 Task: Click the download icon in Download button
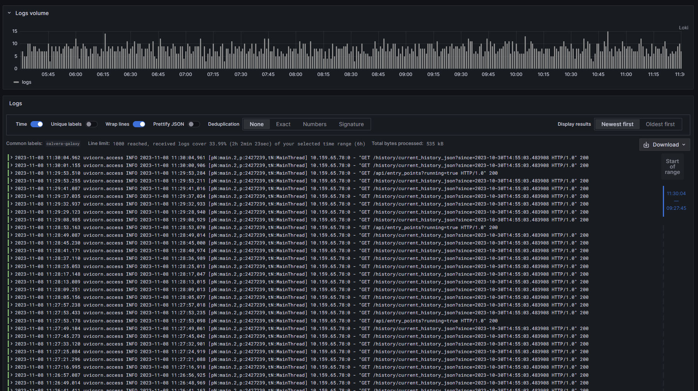646,145
